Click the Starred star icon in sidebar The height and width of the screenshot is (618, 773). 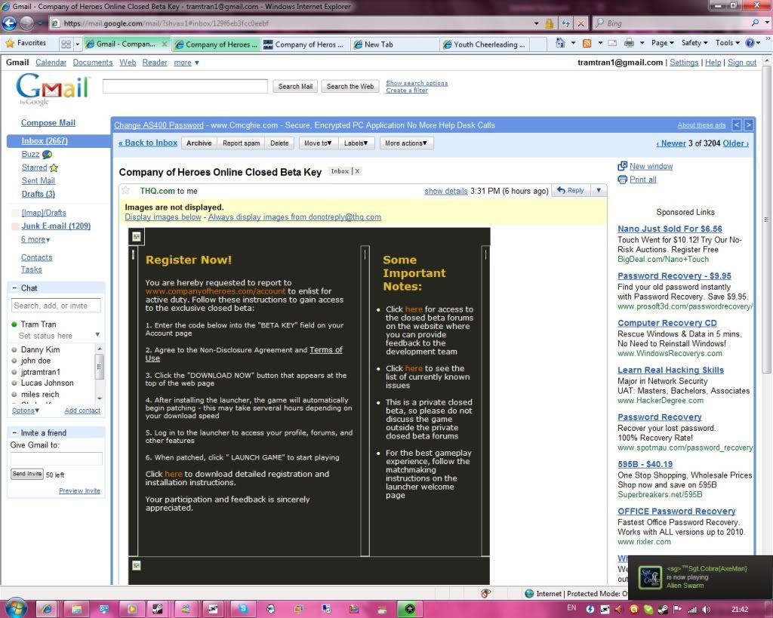click(x=54, y=168)
